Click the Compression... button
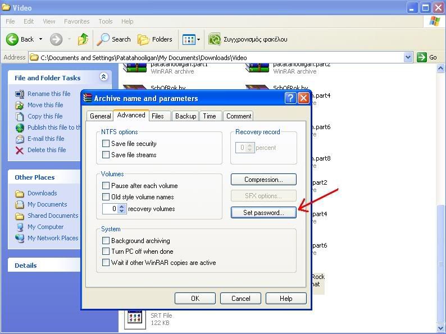Screen dimensions: 446x334 [x=263, y=180]
